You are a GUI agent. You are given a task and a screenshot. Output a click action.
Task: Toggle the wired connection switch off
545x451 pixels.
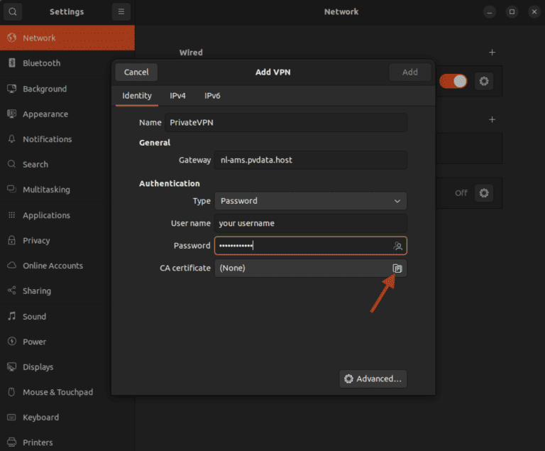click(x=453, y=81)
